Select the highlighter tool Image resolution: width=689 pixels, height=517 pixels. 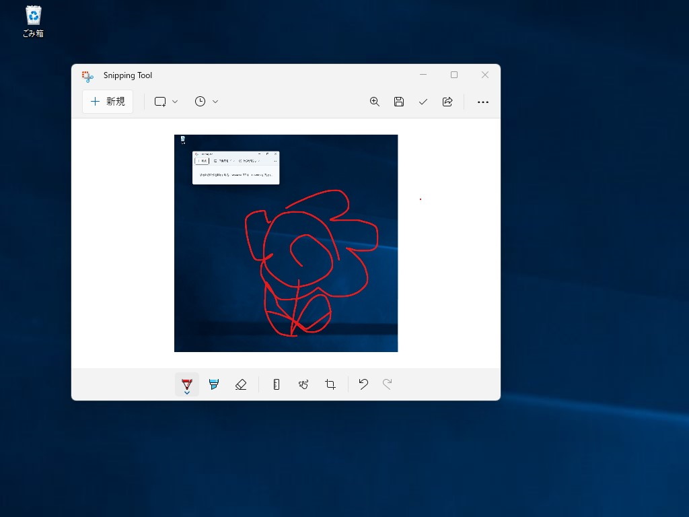[x=214, y=384]
